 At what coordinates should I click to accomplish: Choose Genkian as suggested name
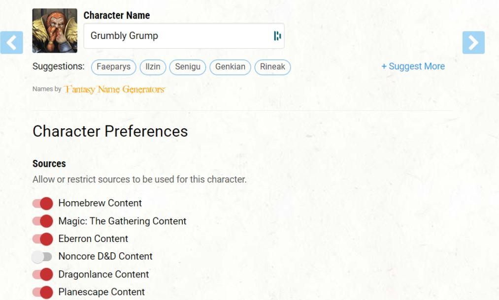pyautogui.click(x=230, y=67)
